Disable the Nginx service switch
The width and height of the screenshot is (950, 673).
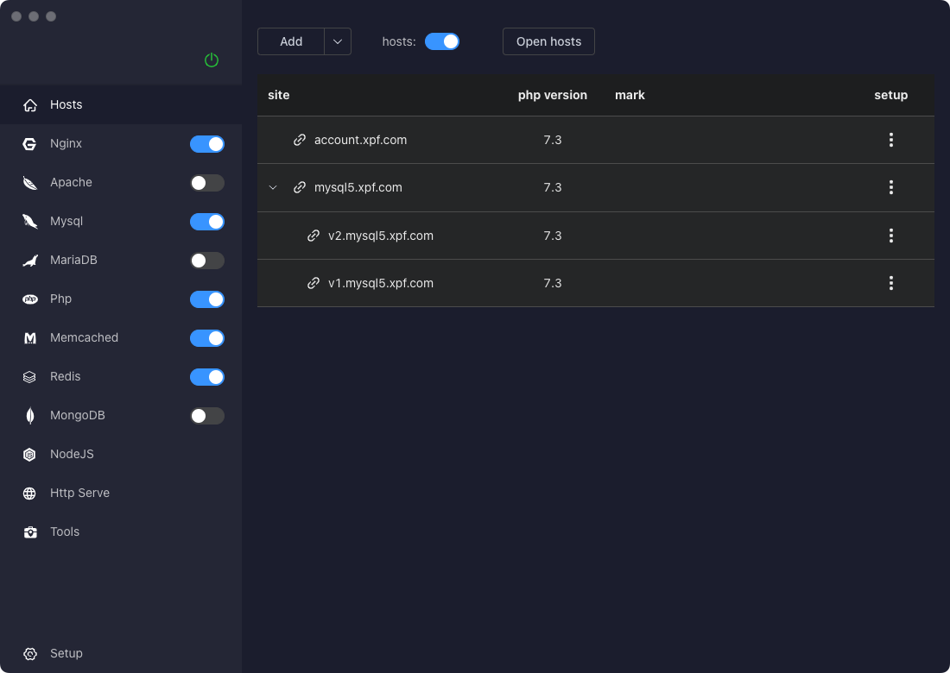click(x=207, y=144)
